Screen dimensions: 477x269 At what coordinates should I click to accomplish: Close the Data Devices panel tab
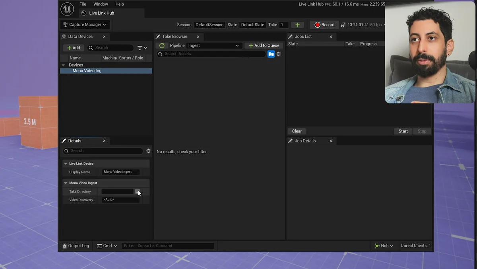[x=104, y=37]
